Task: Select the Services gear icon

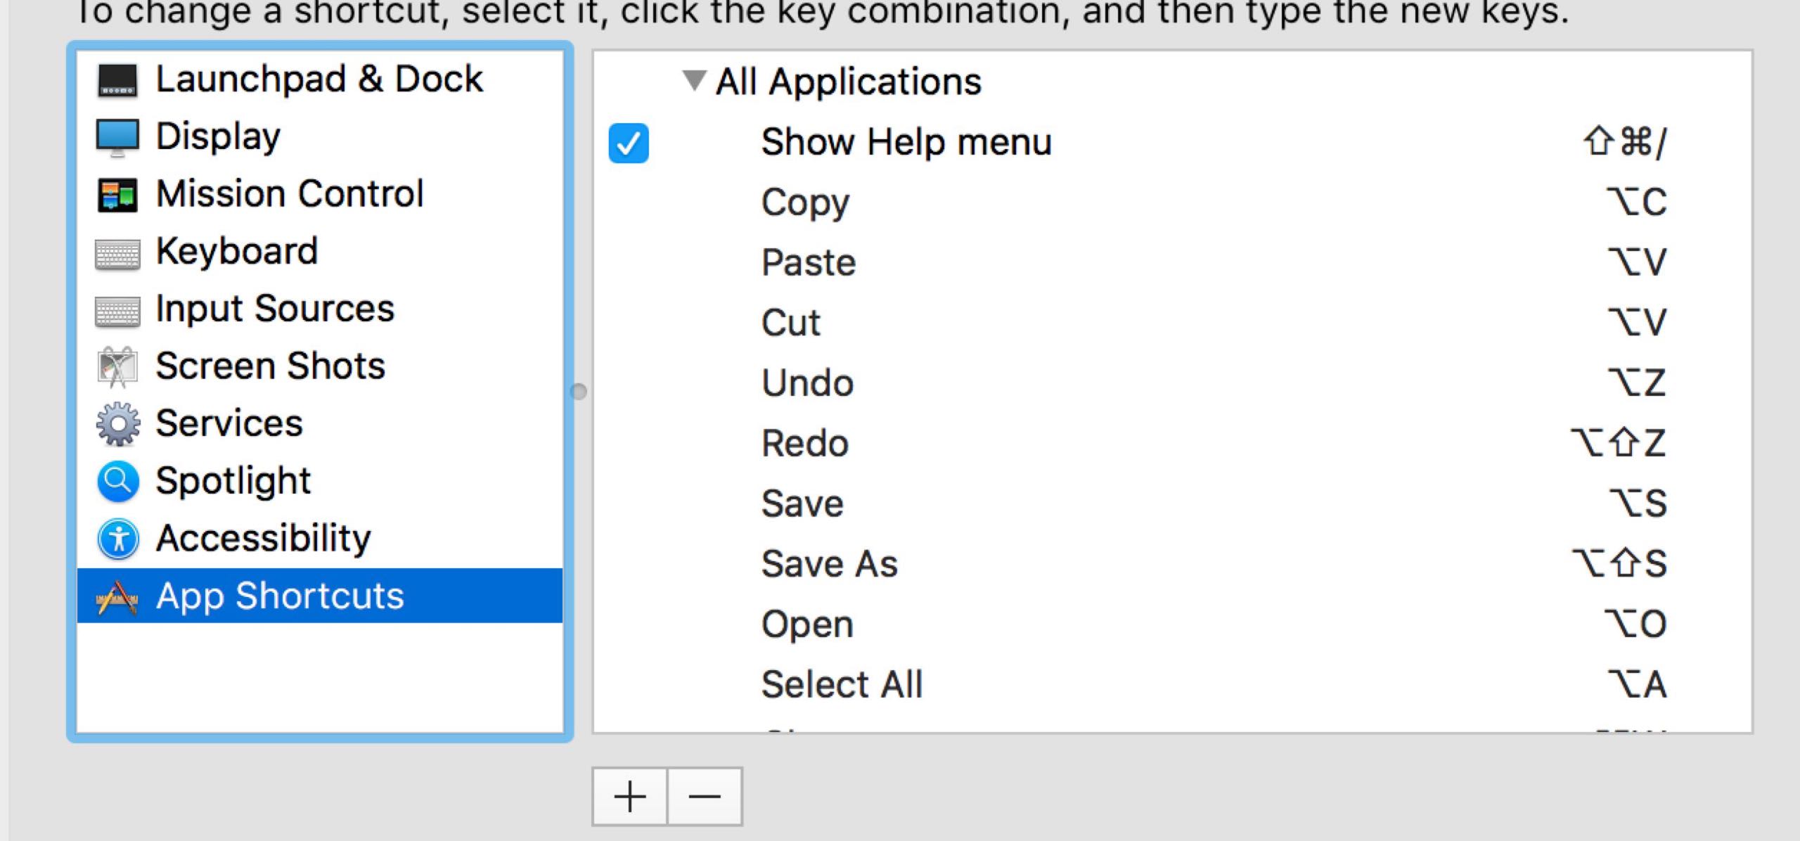Action: [x=117, y=424]
